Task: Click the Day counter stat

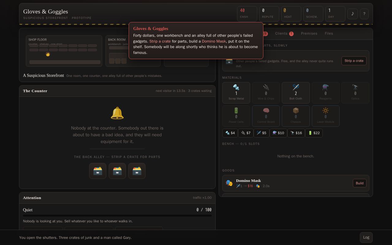Action: click(335, 14)
